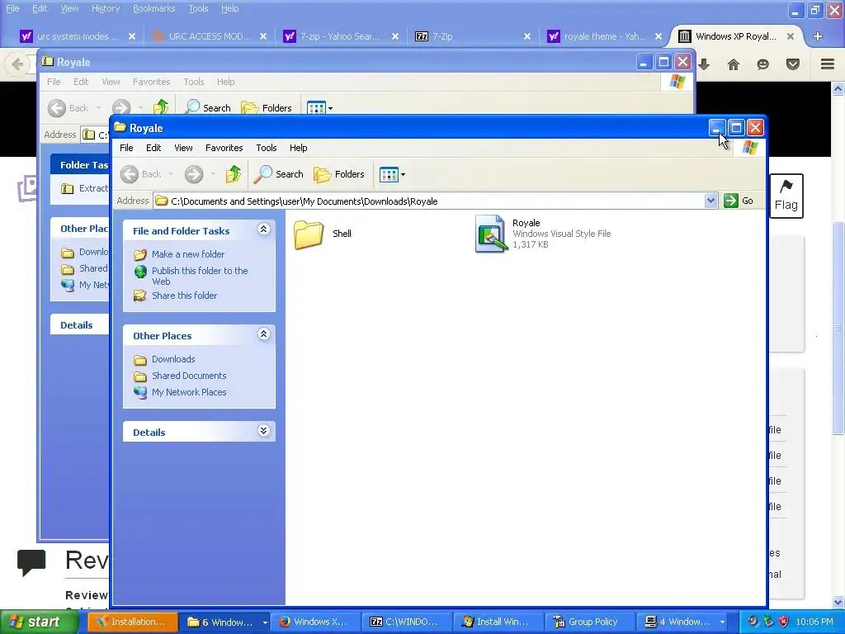Switch to urc system modes tab
This screenshot has width=845, height=634.
78,36
